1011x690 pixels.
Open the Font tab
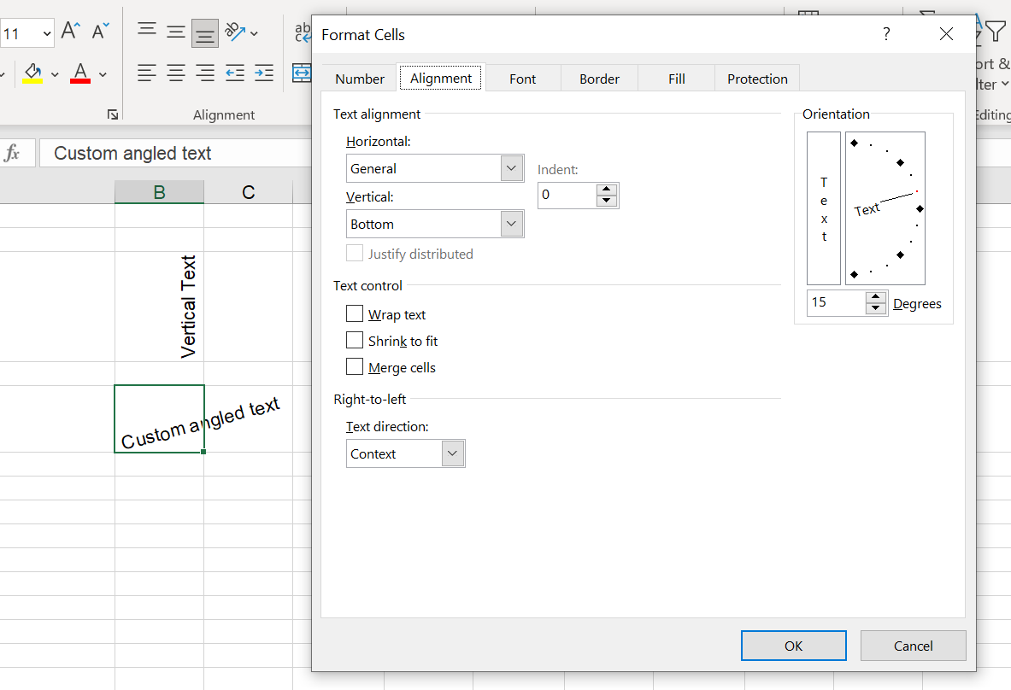point(522,79)
